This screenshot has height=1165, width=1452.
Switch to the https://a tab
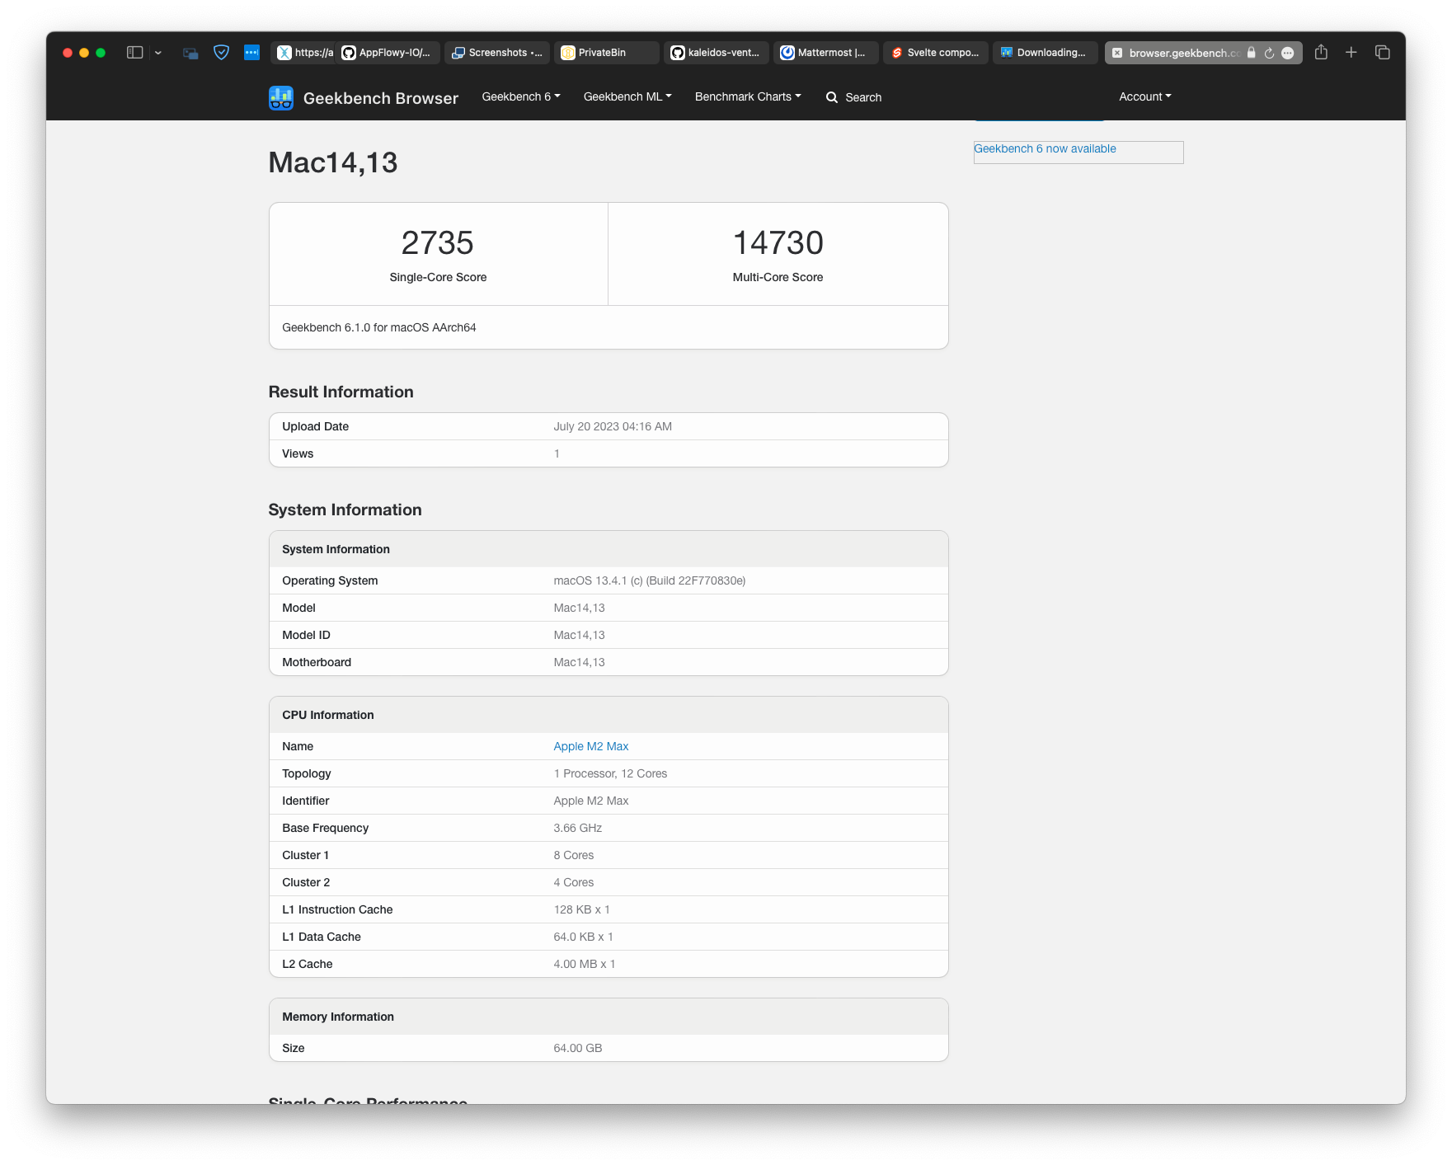[x=304, y=53]
